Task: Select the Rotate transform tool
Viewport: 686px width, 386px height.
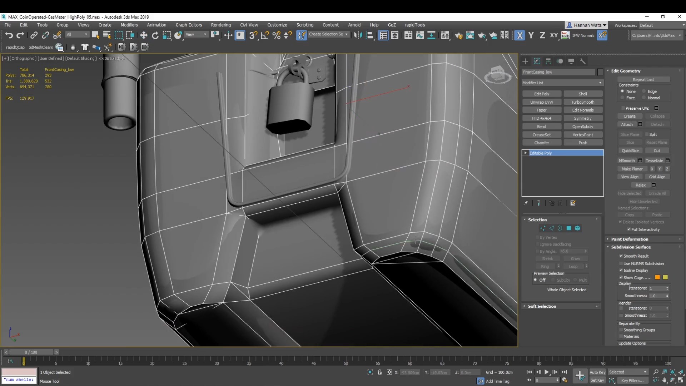Action: [155, 35]
